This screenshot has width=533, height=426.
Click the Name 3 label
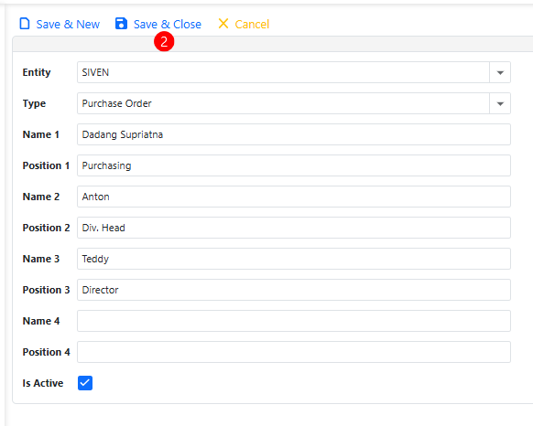coord(41,259)
